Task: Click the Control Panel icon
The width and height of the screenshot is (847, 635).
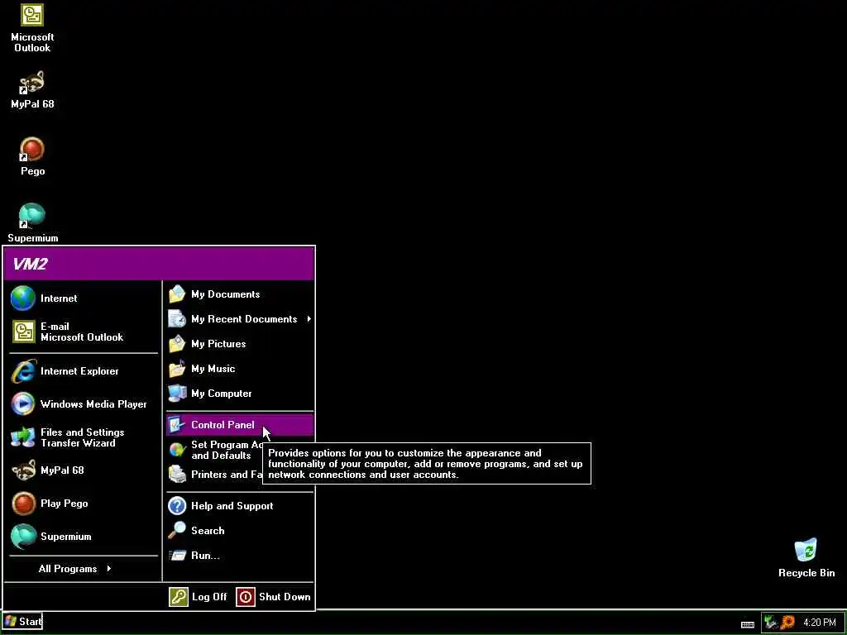Action: [177, 425]
